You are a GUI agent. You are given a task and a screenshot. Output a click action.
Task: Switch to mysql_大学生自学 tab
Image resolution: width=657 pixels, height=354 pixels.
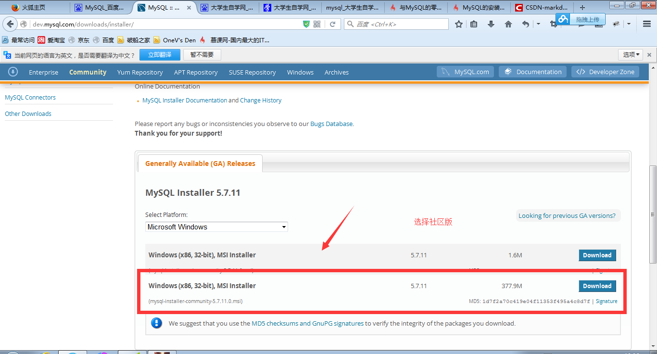click(x=352, y=8)
